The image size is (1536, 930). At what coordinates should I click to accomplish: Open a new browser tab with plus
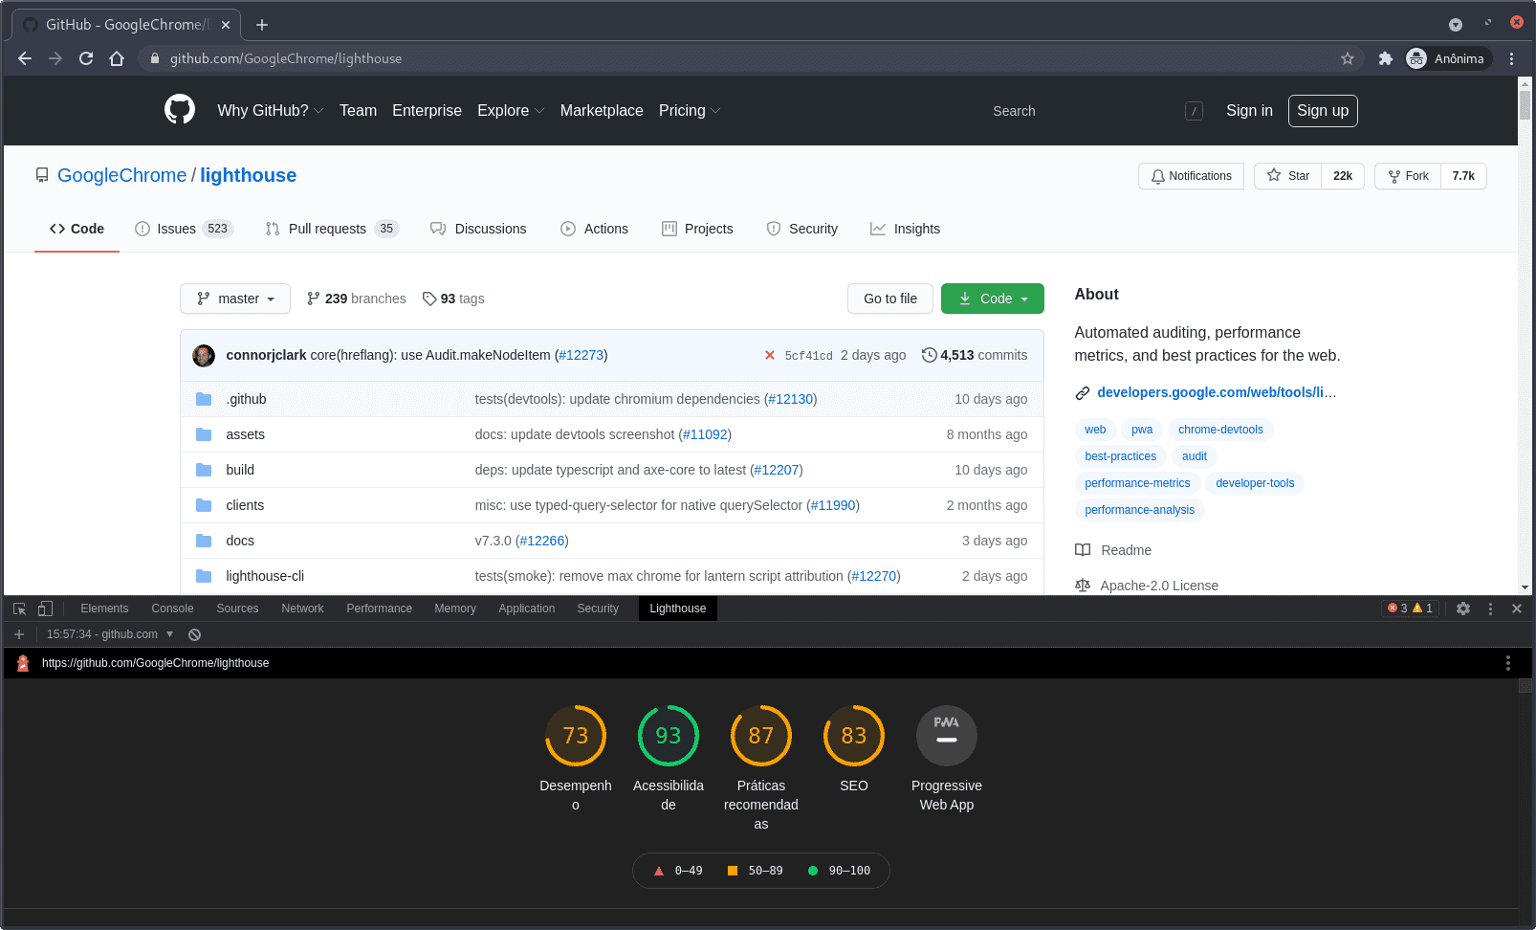(262, 25)
